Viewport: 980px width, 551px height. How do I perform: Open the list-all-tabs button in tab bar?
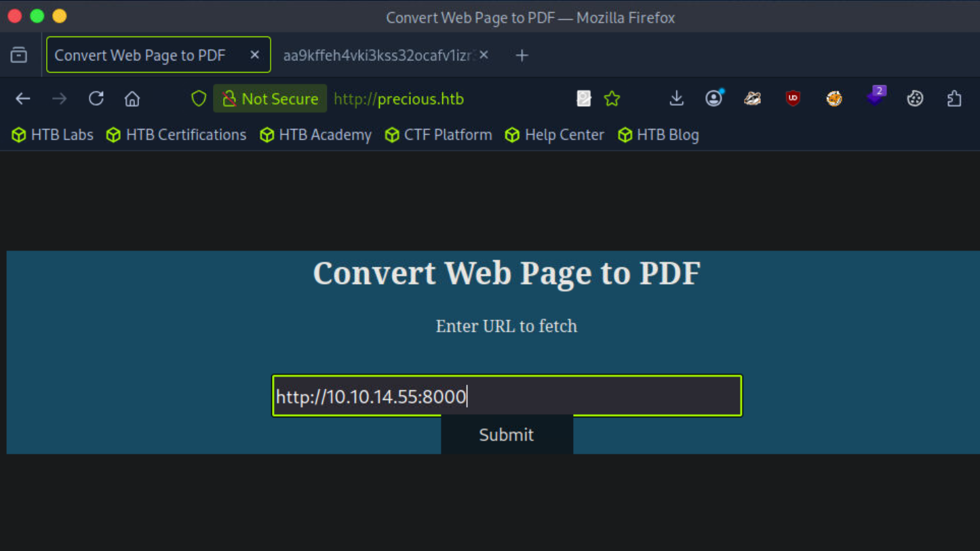[x=19, y=55]
